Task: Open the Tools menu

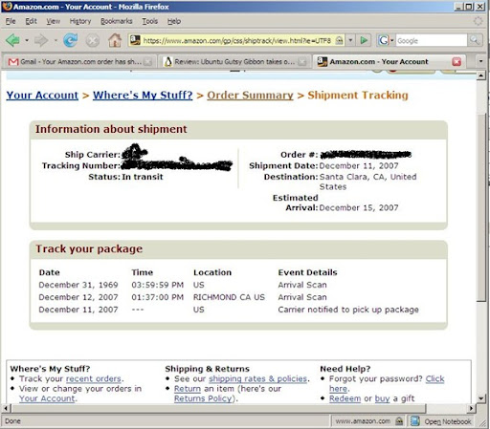Action: (150, 21)
